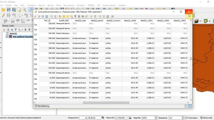The image size is (214, 120).
Task: Toggle mouse extents icon next to coordinates field
Action: 103,118
